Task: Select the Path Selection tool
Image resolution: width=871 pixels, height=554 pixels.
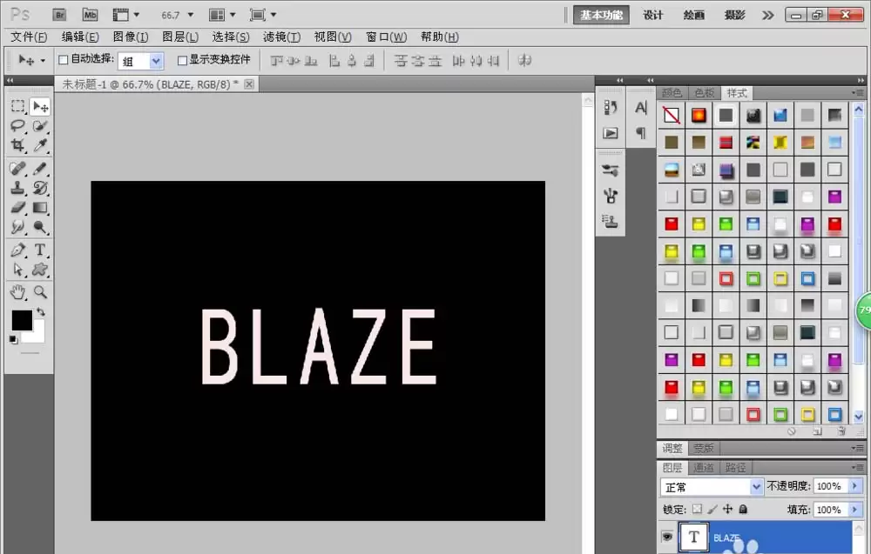Action: pos(17,270)
